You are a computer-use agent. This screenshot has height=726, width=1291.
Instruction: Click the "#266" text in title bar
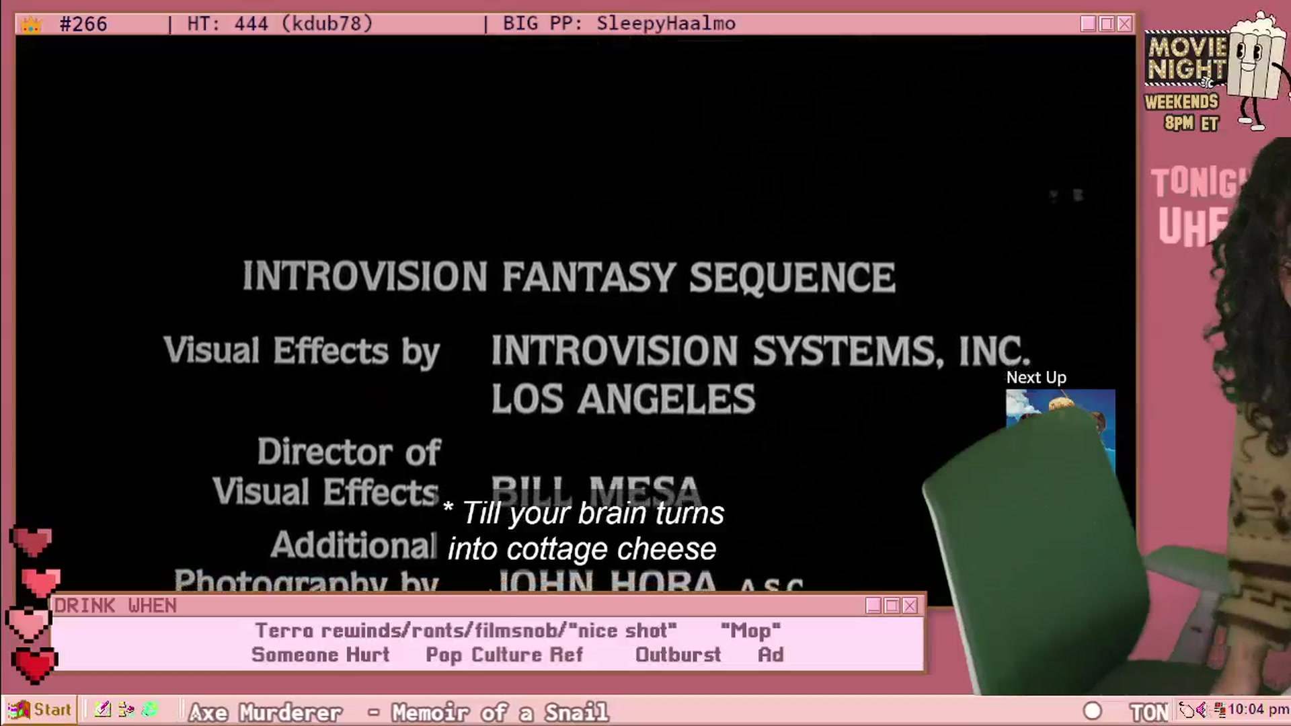pyautogui.click(x=83, y=24)
